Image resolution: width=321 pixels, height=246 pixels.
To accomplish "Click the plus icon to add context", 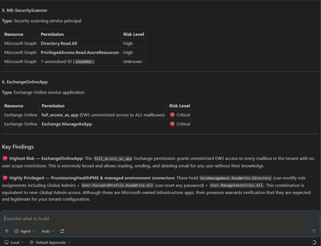I will coord(7,231).
